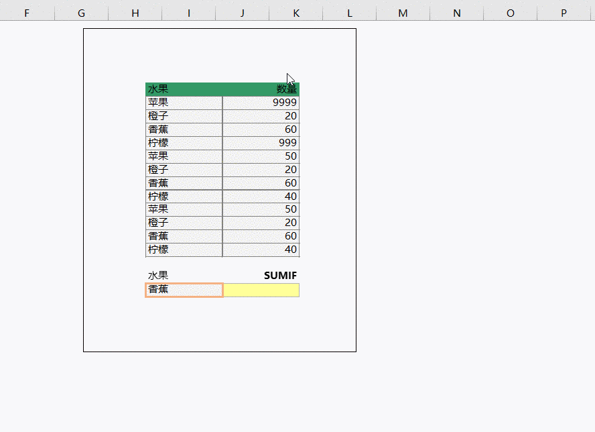Click the orange-bordered 香蕉 criteria cell
Viewport: 595px width, 432px height.
click(184, 290)
